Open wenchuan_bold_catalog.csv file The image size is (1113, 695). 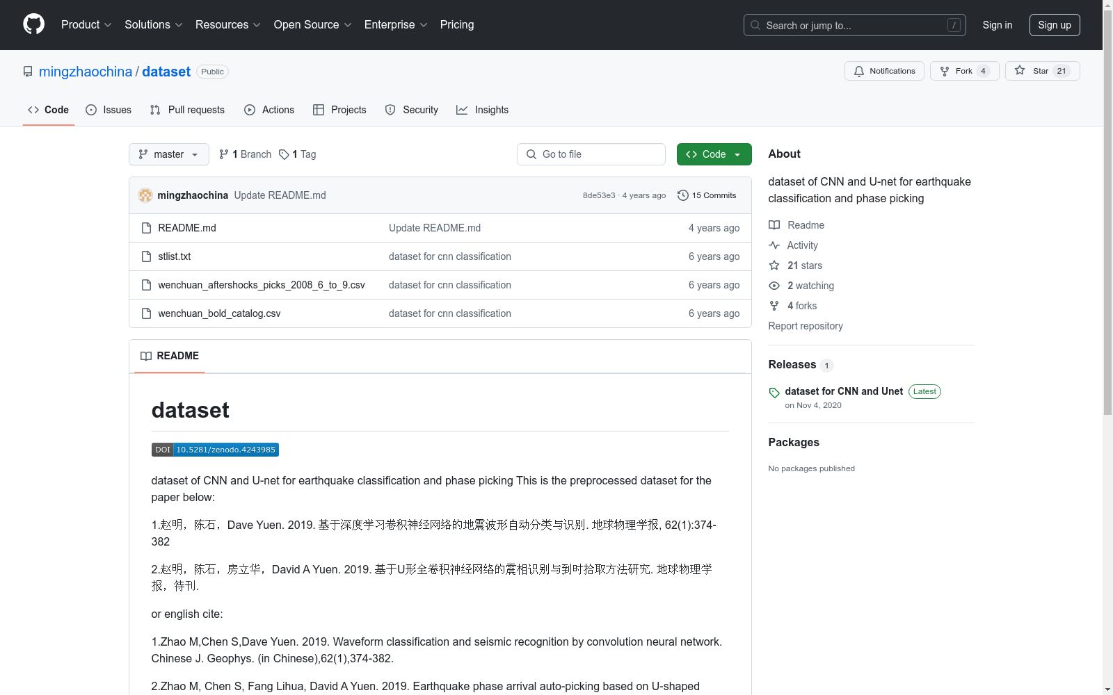pyautogui.click(x=219, y=313)
